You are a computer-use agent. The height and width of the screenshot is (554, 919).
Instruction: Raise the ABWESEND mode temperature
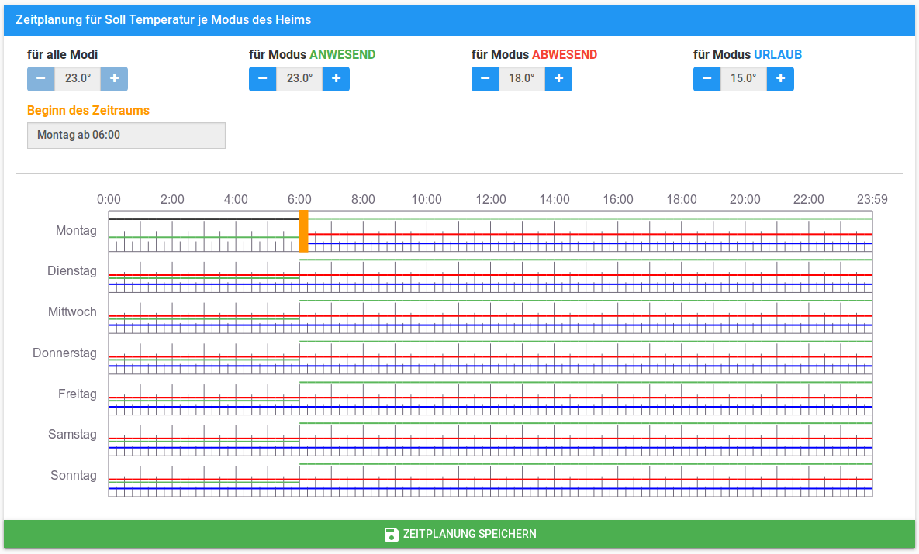click(x=558, y=78)
